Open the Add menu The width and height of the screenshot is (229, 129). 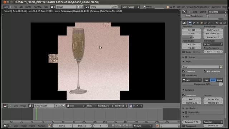[x=21, y=7]
